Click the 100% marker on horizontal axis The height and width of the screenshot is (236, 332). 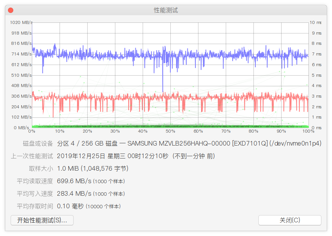(x=308, y=131)
